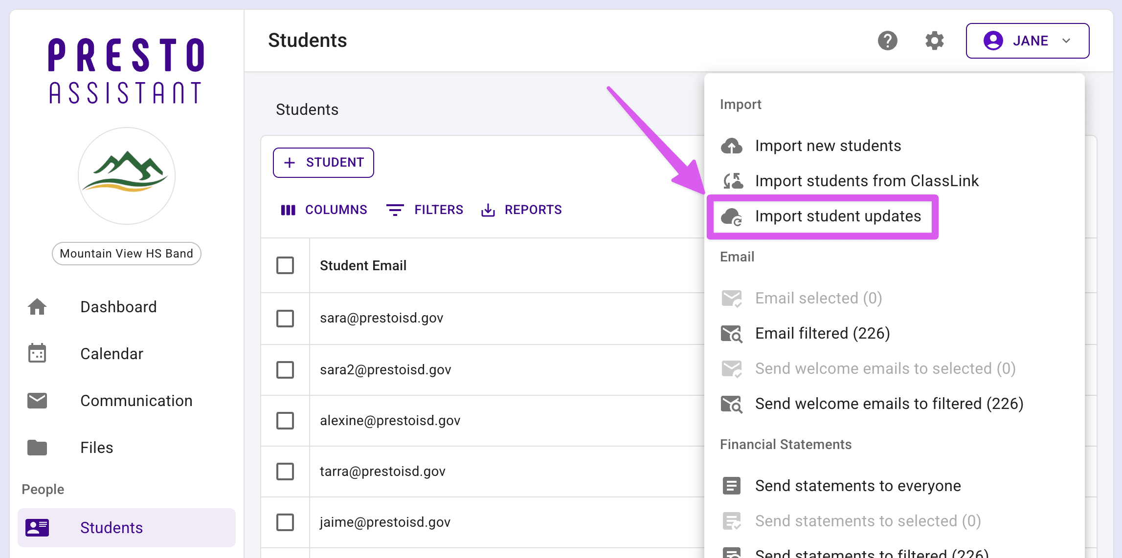Check the jaime@prestoisd.gov row

click(x=285, y=522)
